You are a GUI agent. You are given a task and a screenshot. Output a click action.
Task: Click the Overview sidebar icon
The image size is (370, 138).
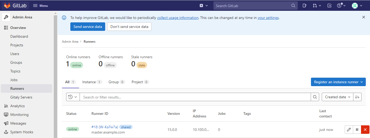[6, 28]
